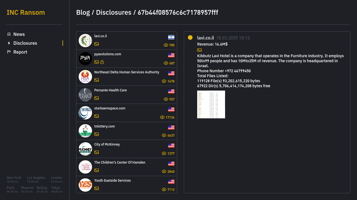The image size is (357, 200).
Task: Open the Youth Eastside Services title
Action: 112,181
